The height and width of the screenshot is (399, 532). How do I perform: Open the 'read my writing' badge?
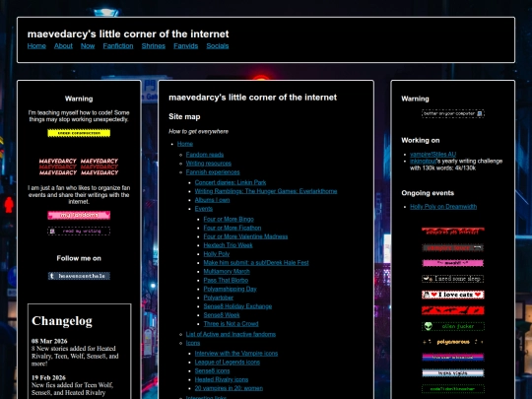coord(79,232)
